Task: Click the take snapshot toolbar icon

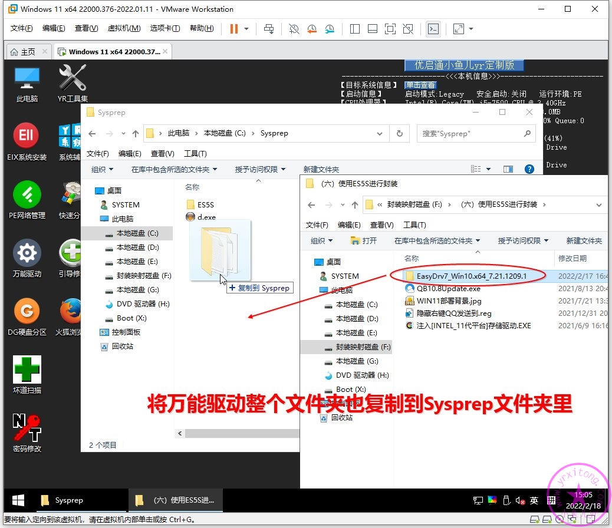Action: coord(294,29)
